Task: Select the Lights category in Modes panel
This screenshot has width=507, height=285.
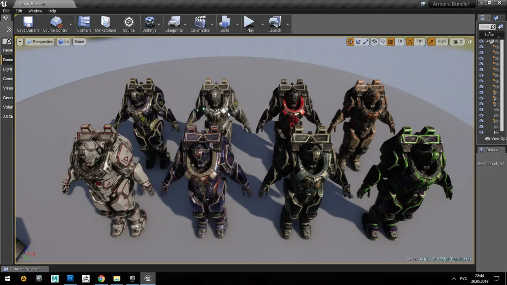Action: pos(8,69)
